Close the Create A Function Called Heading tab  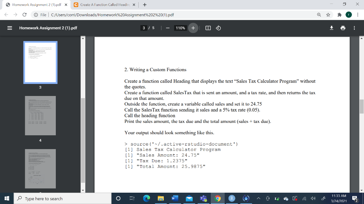pos(134,5)
